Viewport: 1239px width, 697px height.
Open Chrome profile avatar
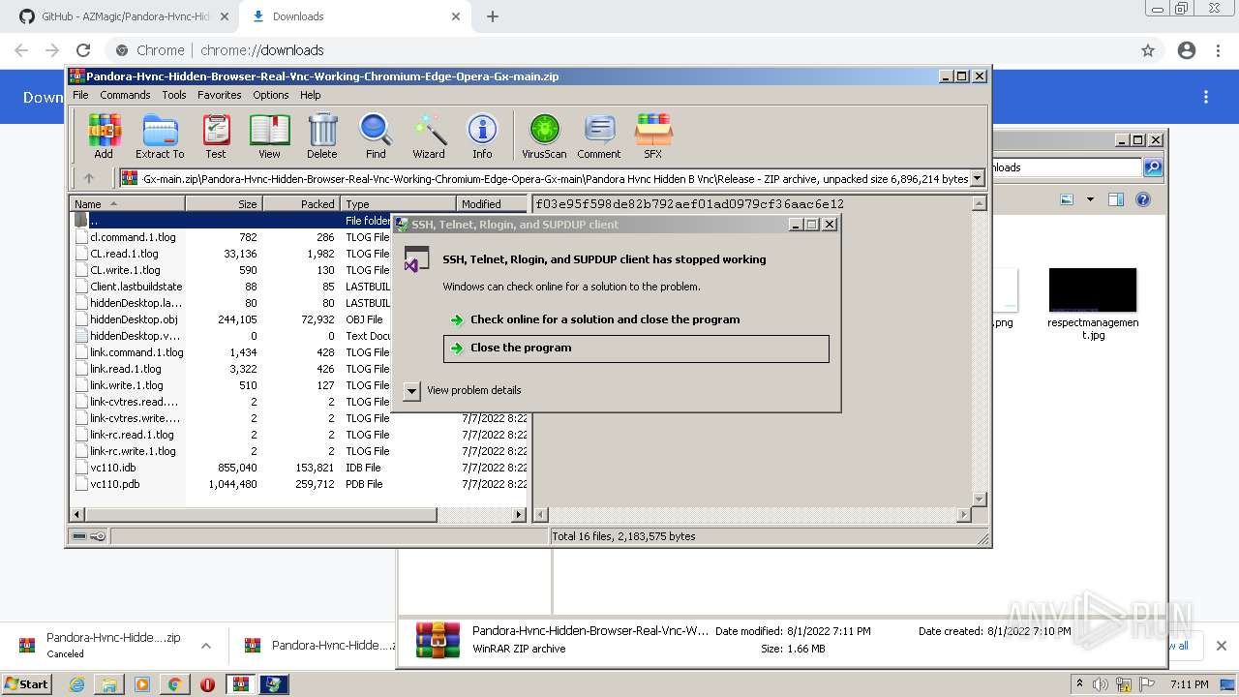coord(1187,50)
